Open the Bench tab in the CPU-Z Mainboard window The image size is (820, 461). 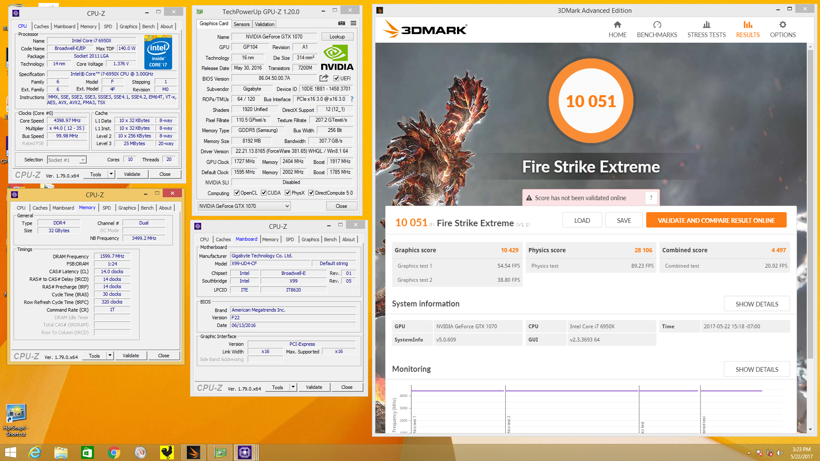(331, 239)
